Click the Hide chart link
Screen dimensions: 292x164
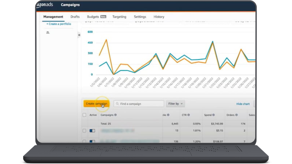pos(243,104)
